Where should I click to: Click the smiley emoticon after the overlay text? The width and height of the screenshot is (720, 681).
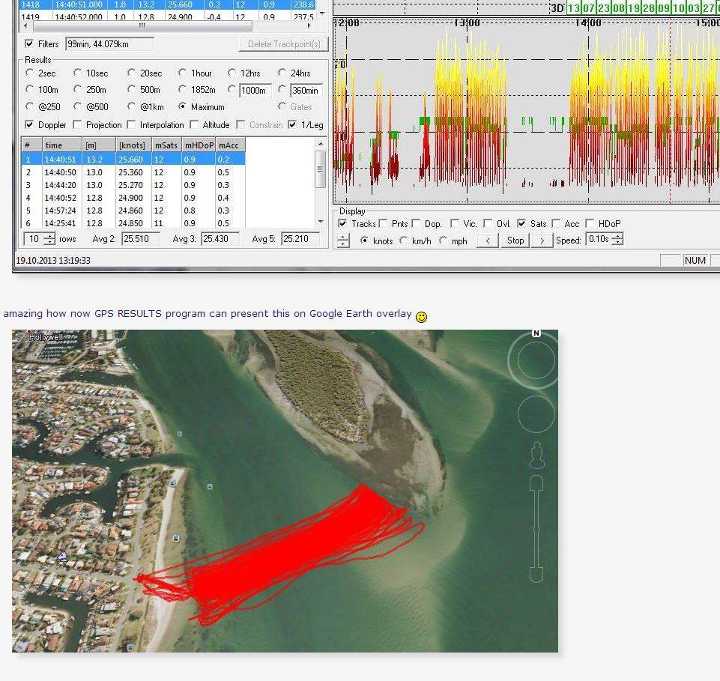pyautogui.click(x=422, y=317)
